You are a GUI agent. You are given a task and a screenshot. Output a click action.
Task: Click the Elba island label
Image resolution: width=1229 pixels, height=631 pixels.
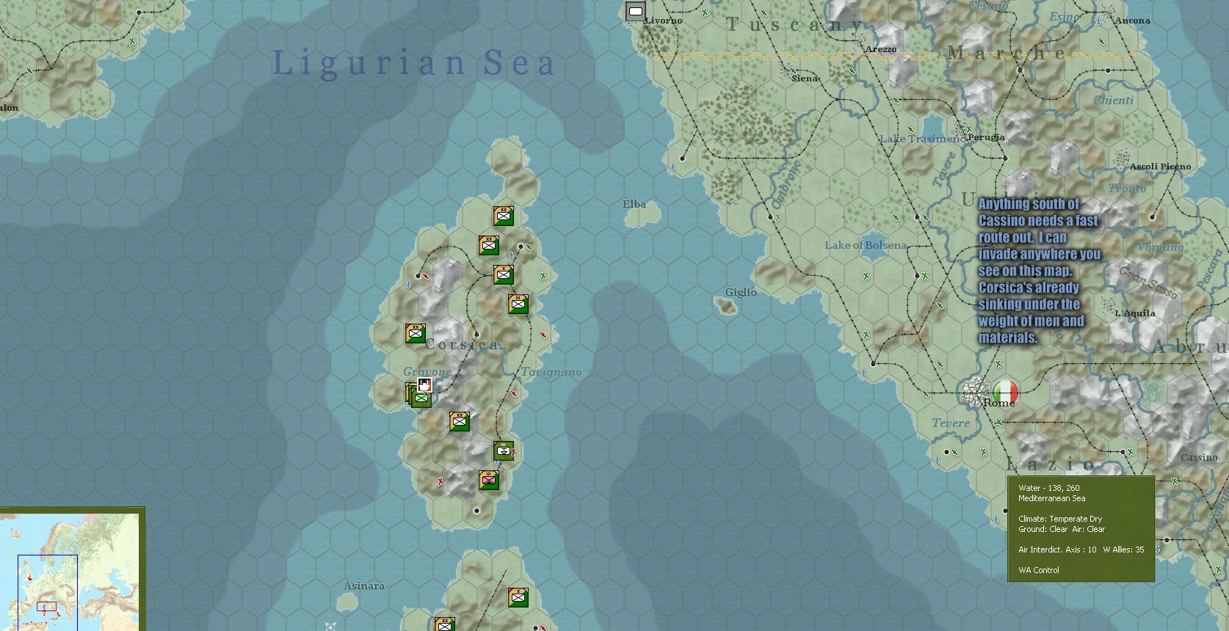click(x=634, y=204)
